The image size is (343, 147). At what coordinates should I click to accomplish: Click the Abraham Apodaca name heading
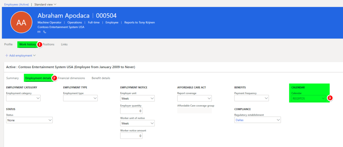click(x=63, y=15)
